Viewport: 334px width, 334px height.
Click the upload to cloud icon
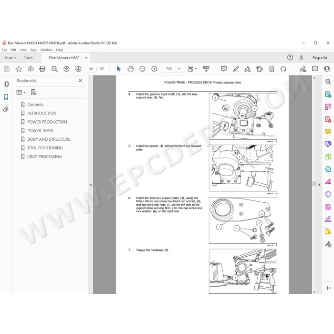(x=31, y=69)
